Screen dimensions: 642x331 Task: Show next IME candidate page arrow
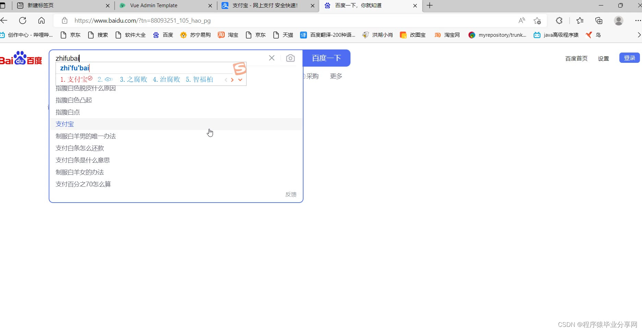[232, 80]
